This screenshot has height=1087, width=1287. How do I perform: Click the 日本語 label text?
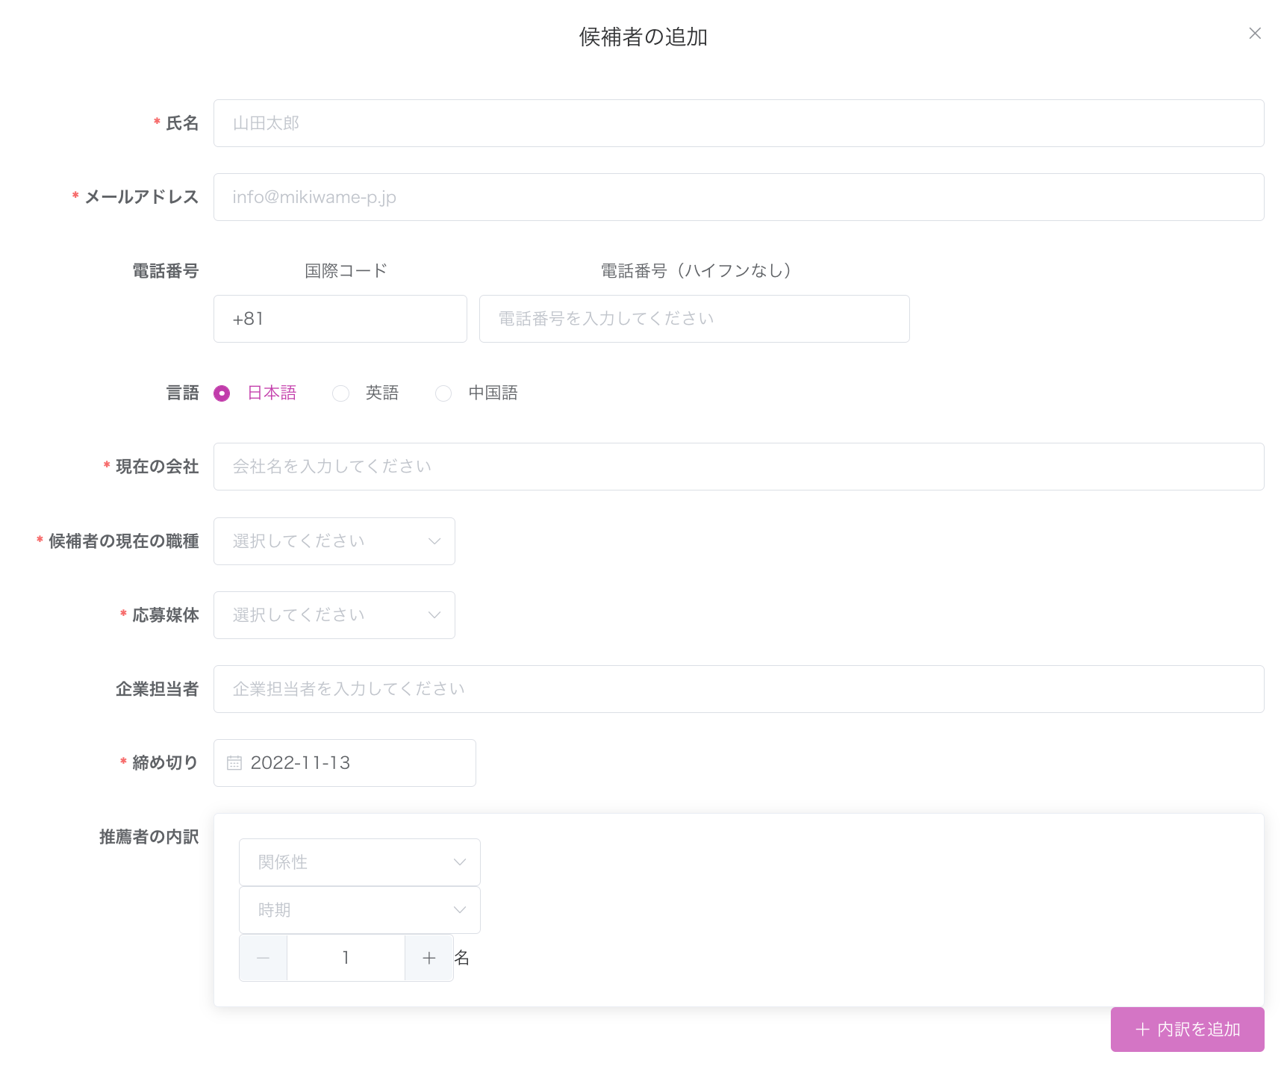[272, 393]
